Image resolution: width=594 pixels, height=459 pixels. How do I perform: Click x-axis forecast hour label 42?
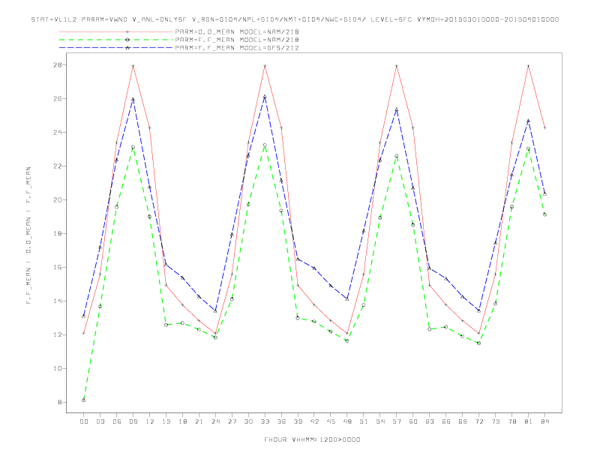[314, 421]
